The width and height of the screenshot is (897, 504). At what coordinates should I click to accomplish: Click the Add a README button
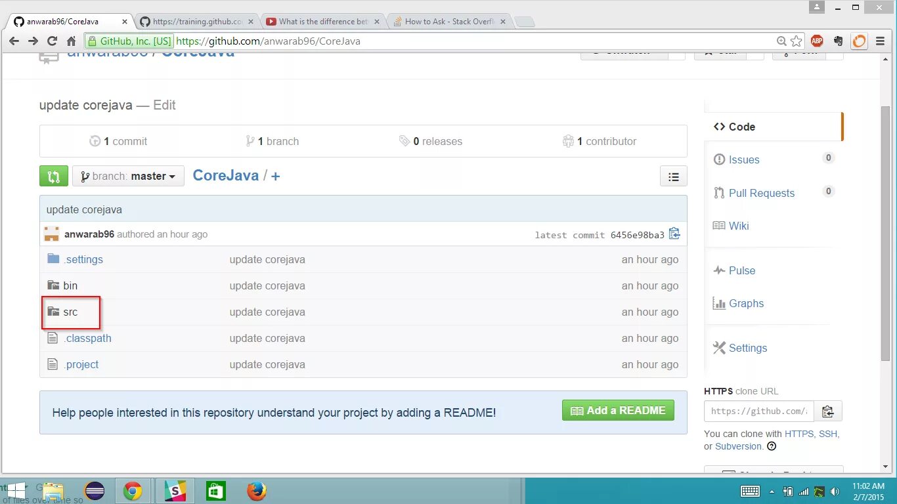pyautogui.click(x=618, y=410)
